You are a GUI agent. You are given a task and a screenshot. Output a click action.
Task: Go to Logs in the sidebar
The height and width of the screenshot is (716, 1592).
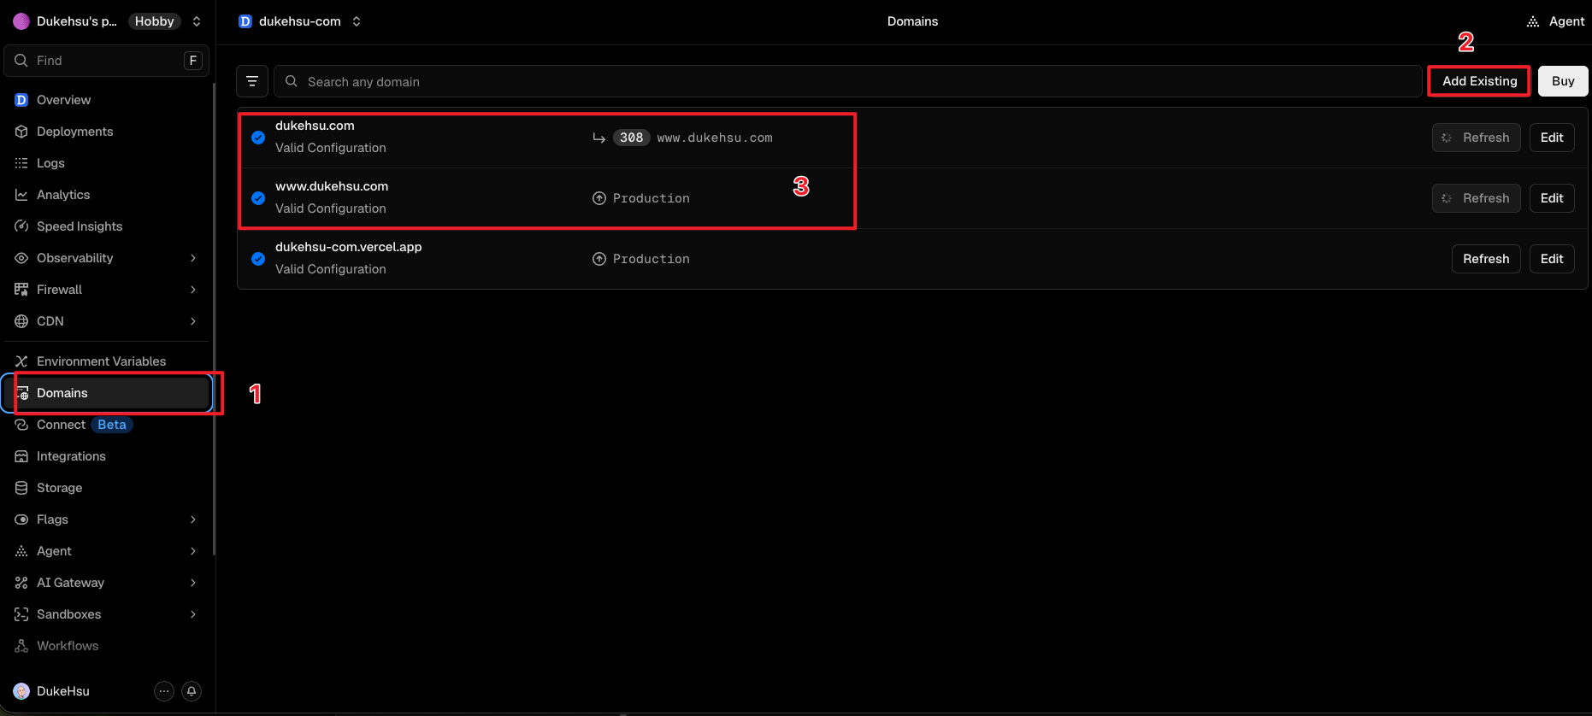click(107, 163)
